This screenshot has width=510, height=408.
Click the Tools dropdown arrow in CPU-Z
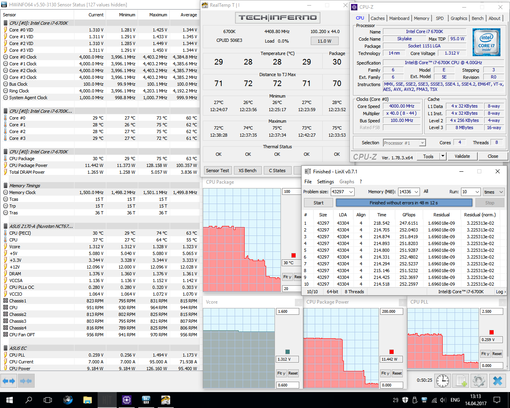[x=443, y=156]
